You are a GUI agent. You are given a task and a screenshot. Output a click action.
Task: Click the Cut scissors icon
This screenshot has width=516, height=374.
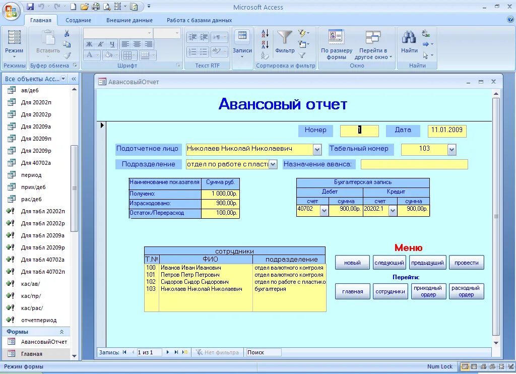[67, 33]
